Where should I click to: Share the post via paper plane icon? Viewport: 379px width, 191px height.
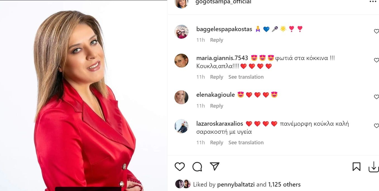pyautogui.click(x=214, y=166)
